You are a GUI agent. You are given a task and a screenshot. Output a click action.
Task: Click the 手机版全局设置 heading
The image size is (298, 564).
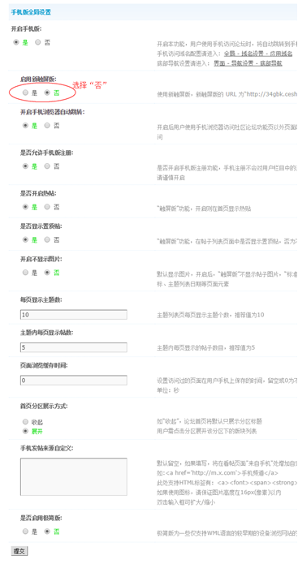[x=31, y=12]
